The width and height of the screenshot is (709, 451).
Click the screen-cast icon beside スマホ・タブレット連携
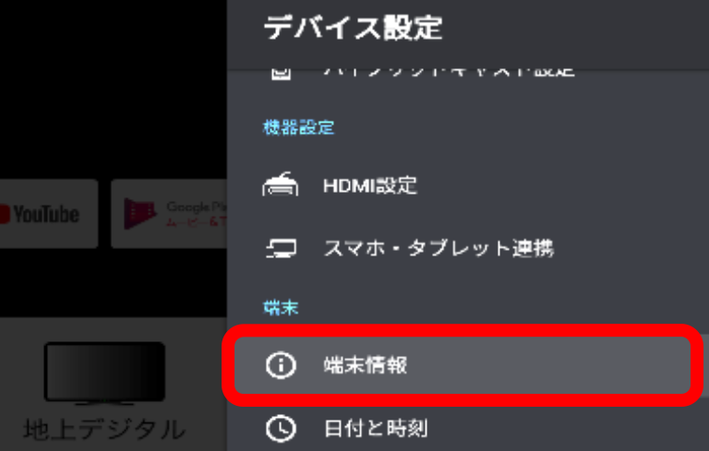pyautogui.click(x=281, y=248)
